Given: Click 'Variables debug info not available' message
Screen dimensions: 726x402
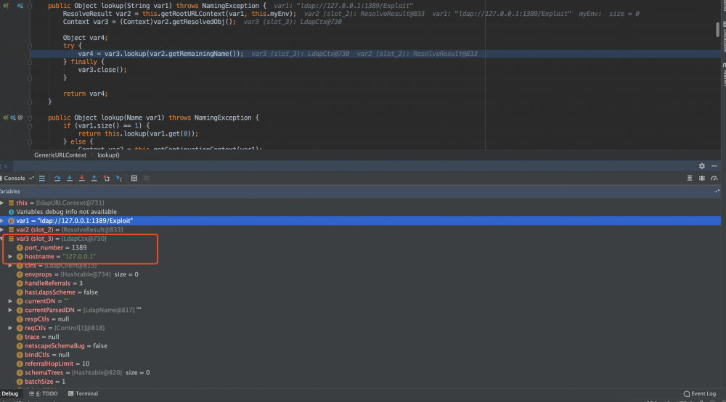Looking at the screenshot, I should coord(66,212).
